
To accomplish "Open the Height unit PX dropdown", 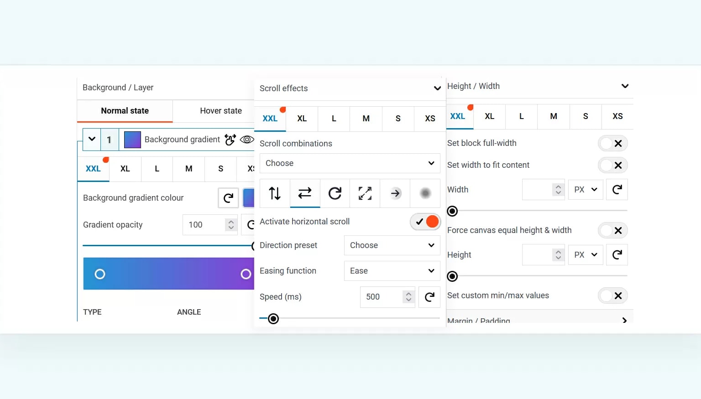I will click(x=586, y=254).
